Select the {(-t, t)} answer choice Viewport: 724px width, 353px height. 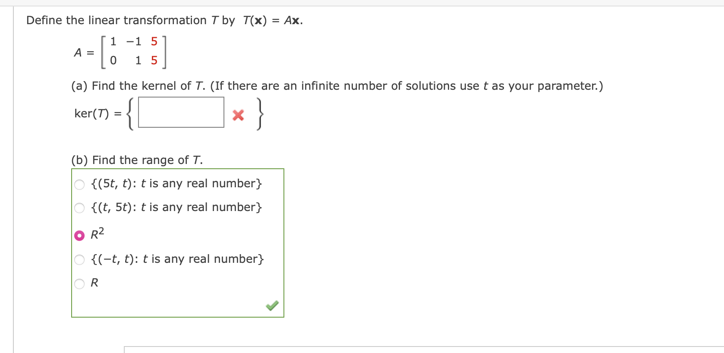tap(79, 259)
